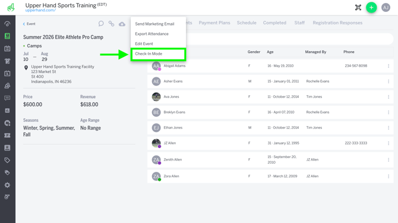Open the price tag icon in sidebar

click(7, 160)
